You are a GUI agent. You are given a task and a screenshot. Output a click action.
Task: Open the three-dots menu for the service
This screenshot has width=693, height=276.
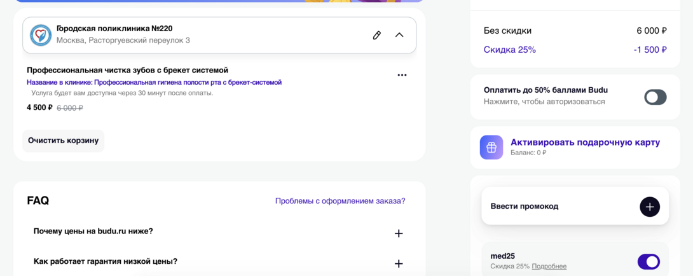tap(402, 75)
